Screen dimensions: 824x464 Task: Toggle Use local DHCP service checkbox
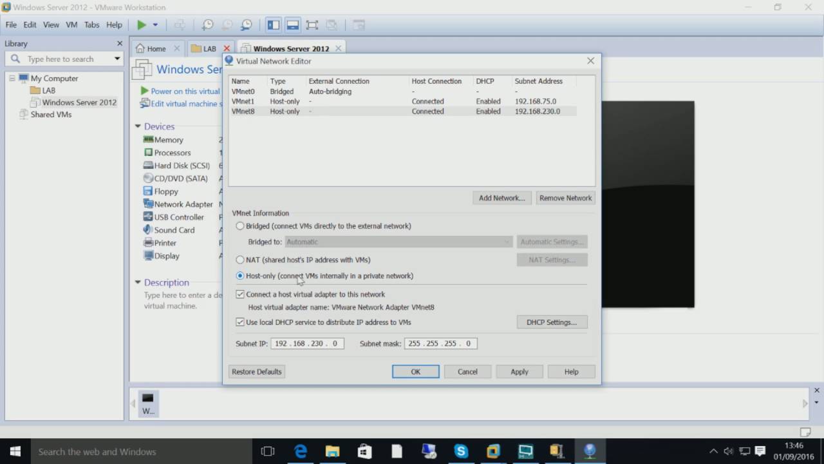tap(240, 322)
